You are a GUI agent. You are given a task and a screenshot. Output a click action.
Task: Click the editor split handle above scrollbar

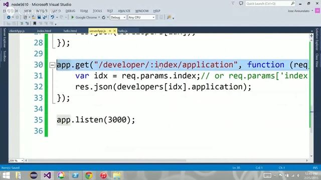click(x=311, y=35)
